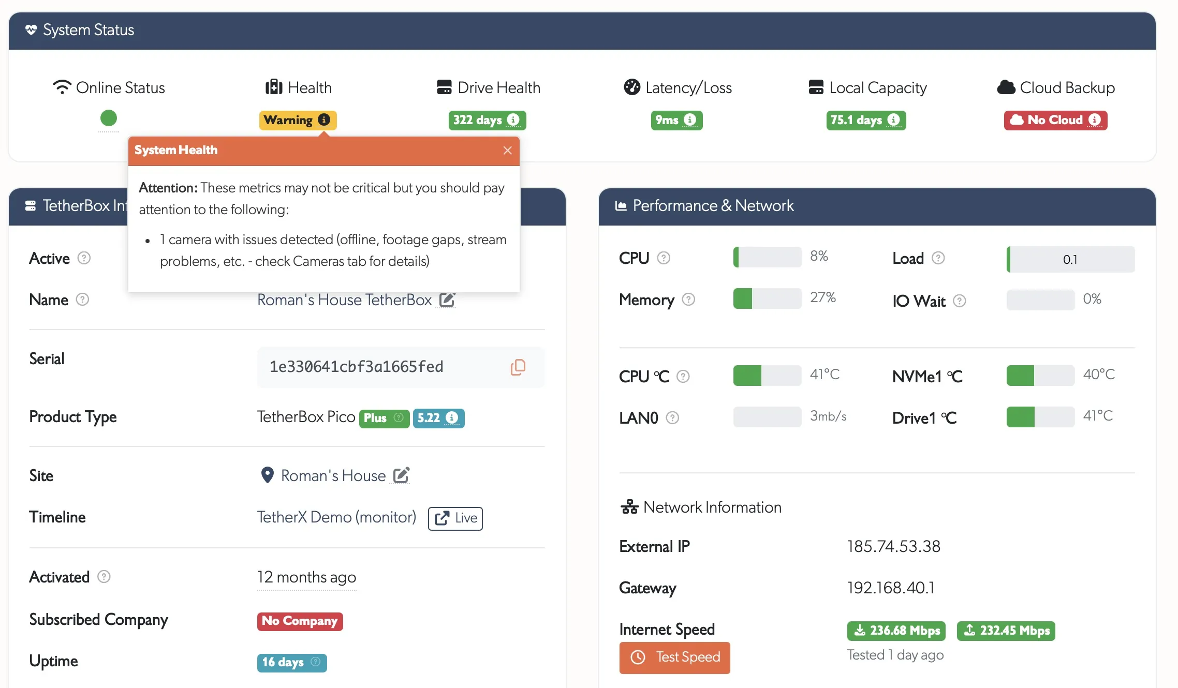The image size is (1178, 688).
Task: Click the info icon on the Warning health badge
Action: pos(325,119)
